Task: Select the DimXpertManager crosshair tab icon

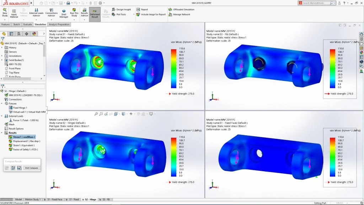Action: click(26, 34)
